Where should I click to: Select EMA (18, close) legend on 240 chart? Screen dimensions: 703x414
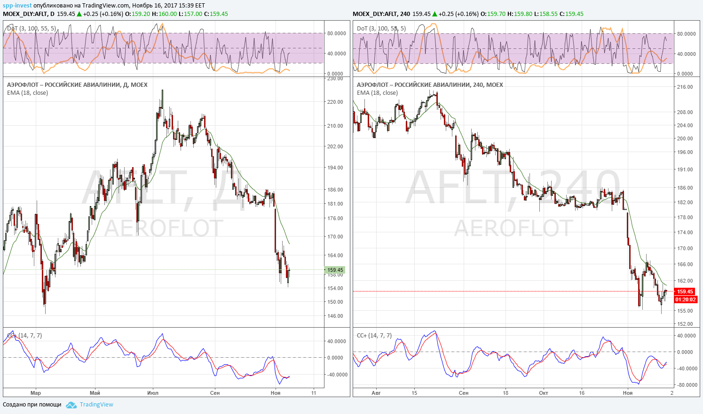[x=377, y=93]
